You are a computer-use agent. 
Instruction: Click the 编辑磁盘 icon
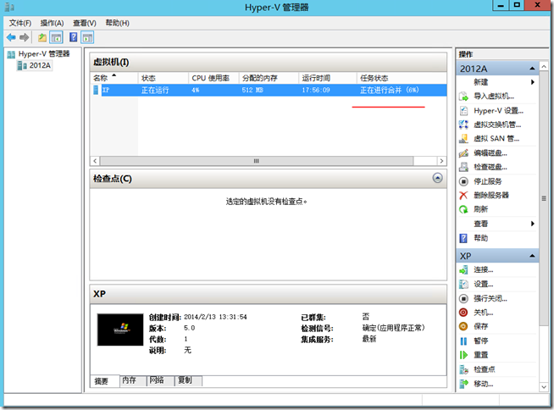click(463, 153)
